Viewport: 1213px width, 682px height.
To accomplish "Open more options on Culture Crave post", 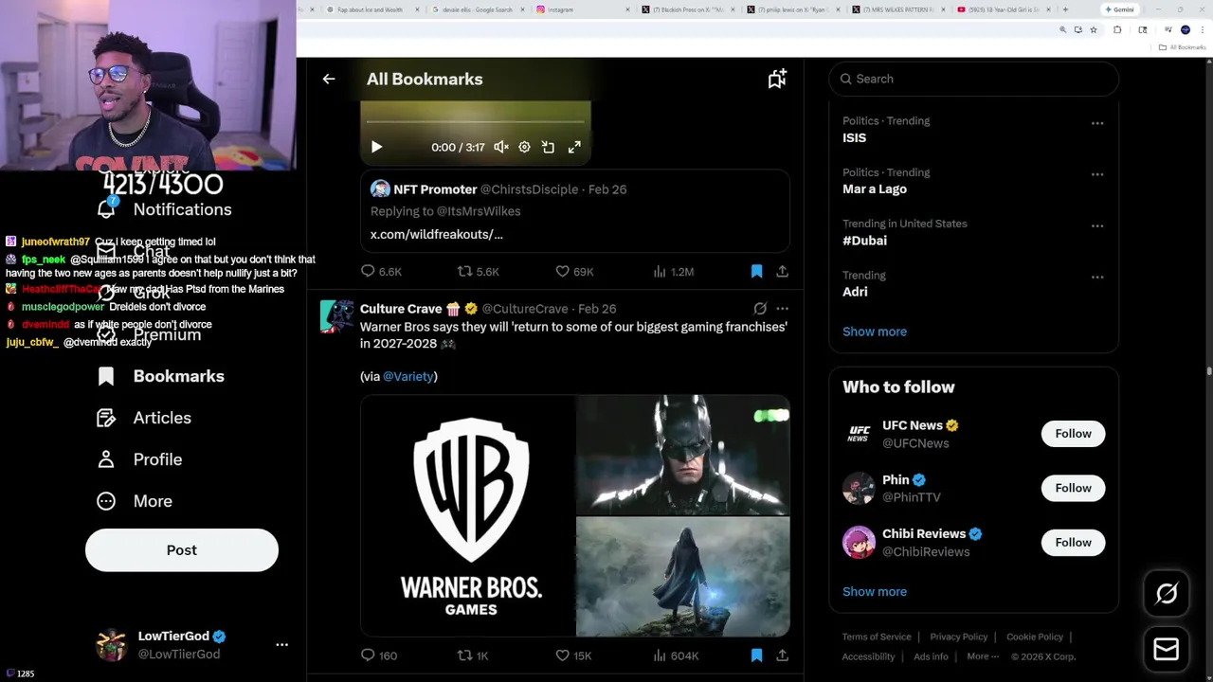I will point(782,309).
